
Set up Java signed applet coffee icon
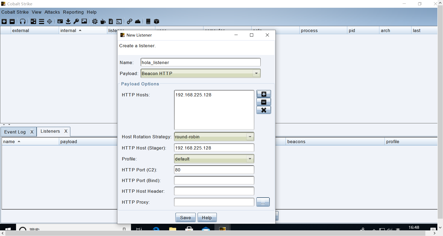(x=103, y=21)
